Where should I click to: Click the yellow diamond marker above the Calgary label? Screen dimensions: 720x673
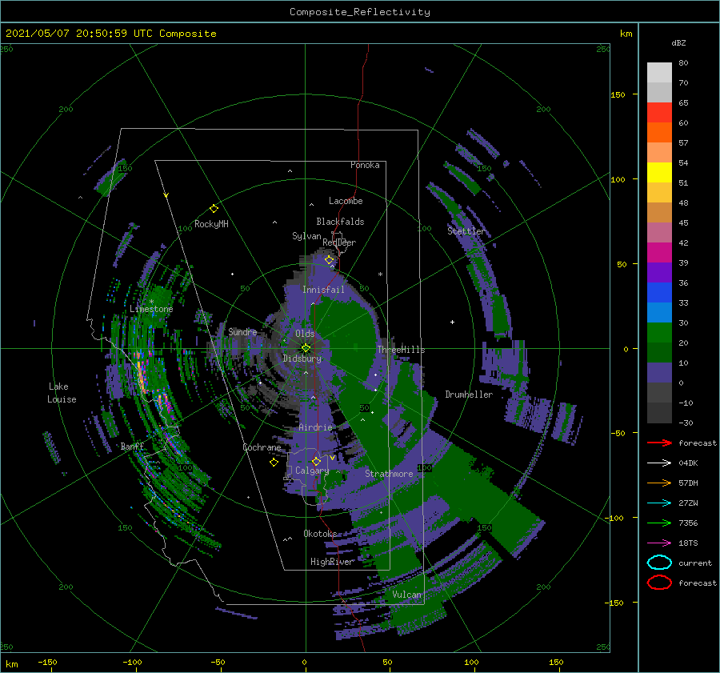[x=316, y=461]
